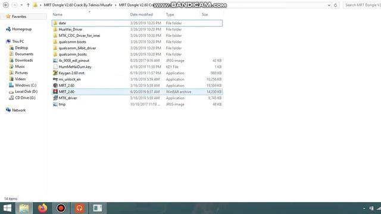
Task: Open Bandicam recorder from the taskbar
Action: point(61,208)
